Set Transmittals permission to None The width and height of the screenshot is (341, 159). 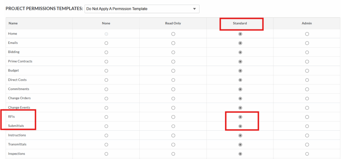click(106, 144)
